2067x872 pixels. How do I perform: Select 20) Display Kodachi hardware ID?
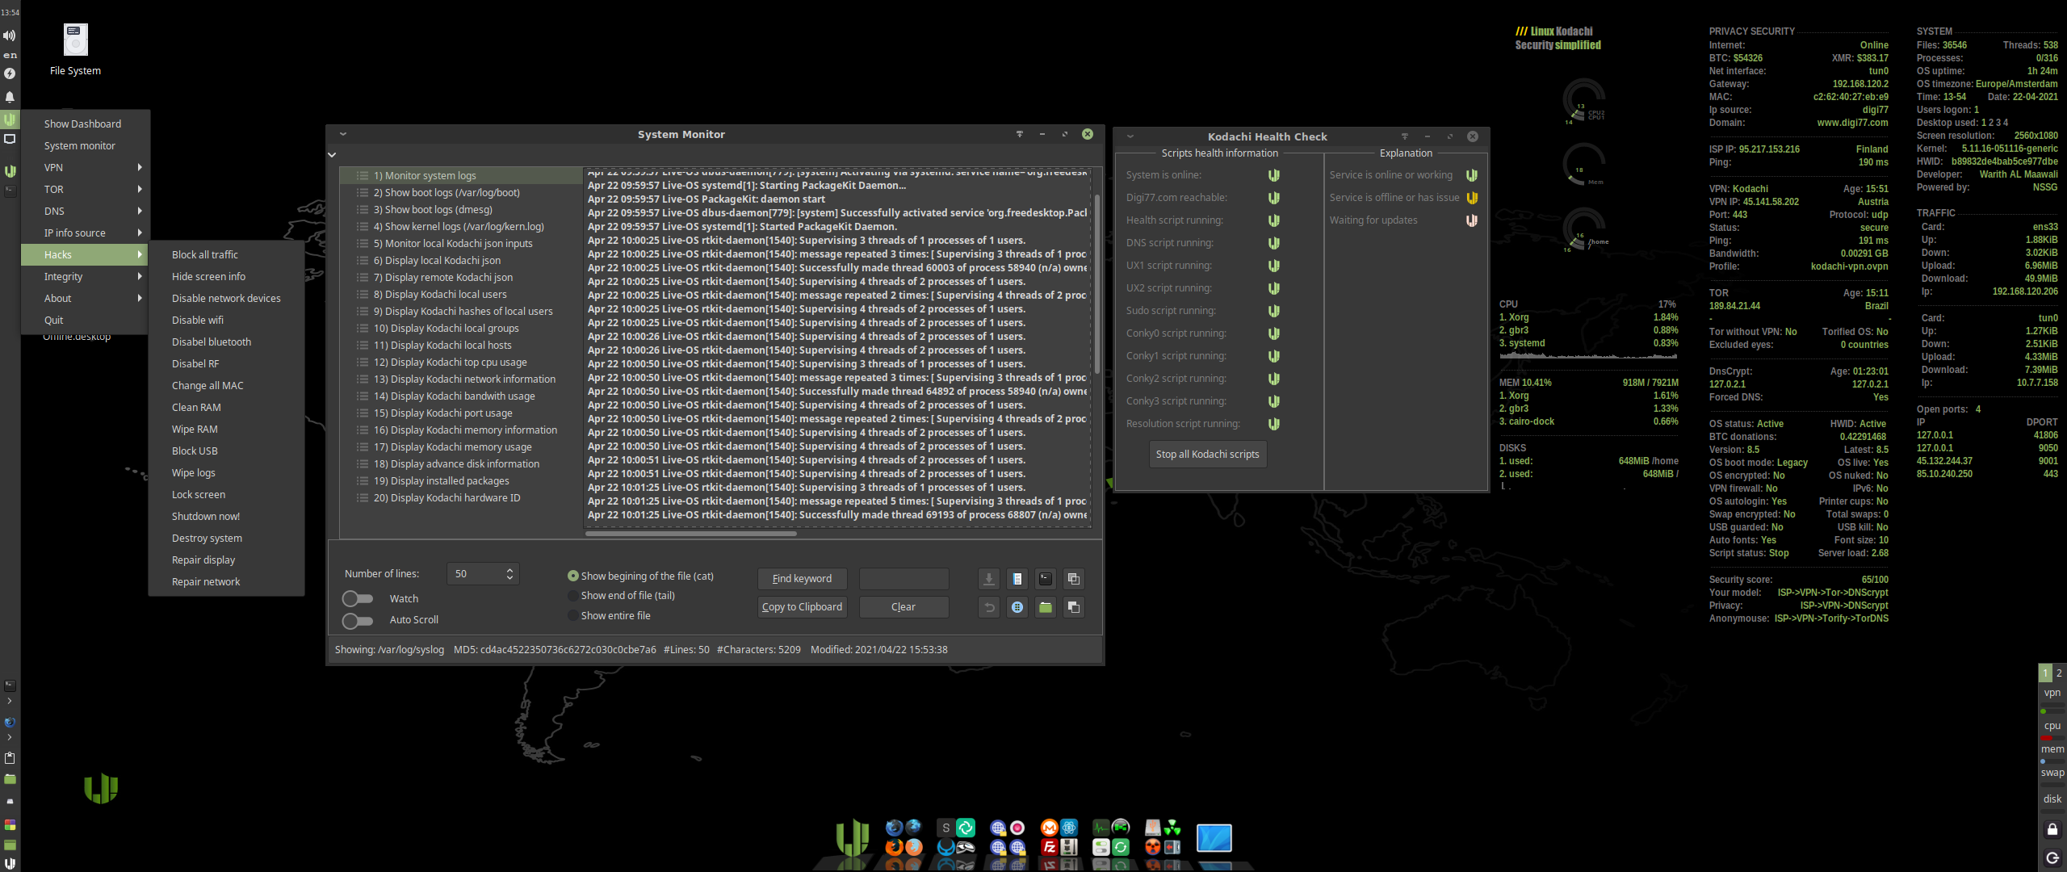tap(460, 498)
